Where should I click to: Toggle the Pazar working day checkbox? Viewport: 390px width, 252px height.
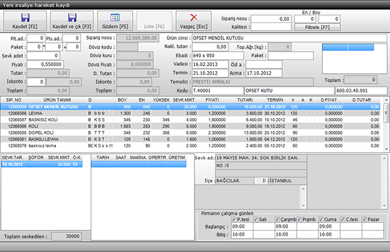point(364,219)
